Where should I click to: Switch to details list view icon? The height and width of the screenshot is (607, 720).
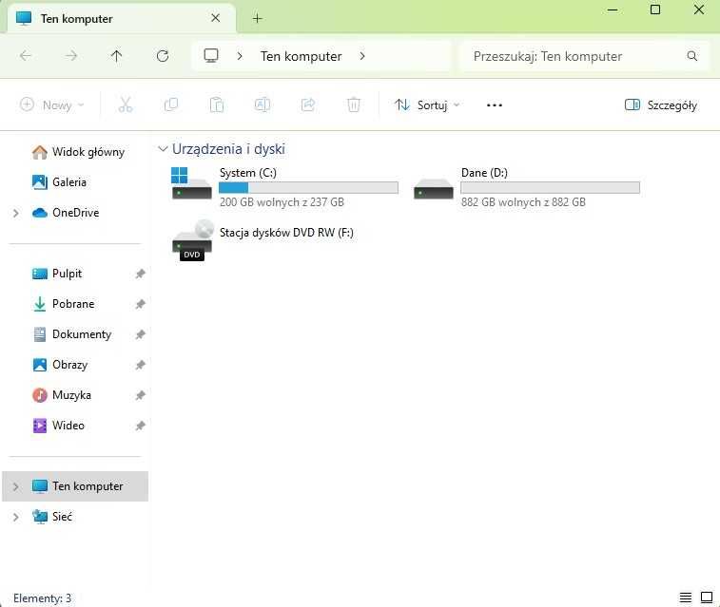coord(685,598)
